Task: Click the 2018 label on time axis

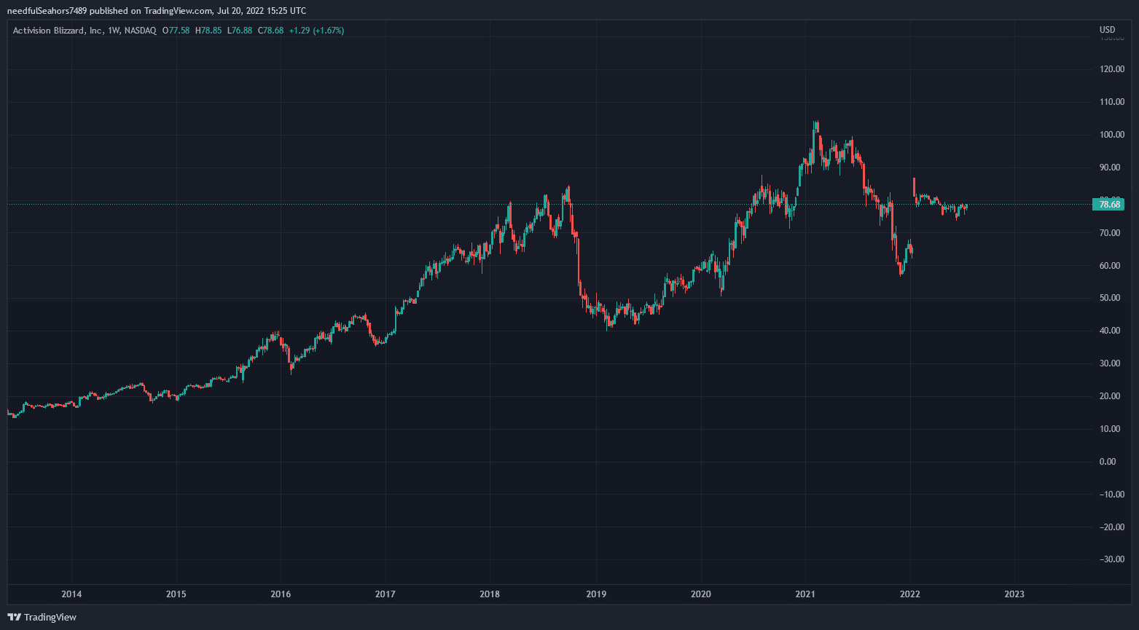Action: tap(490, 594)
